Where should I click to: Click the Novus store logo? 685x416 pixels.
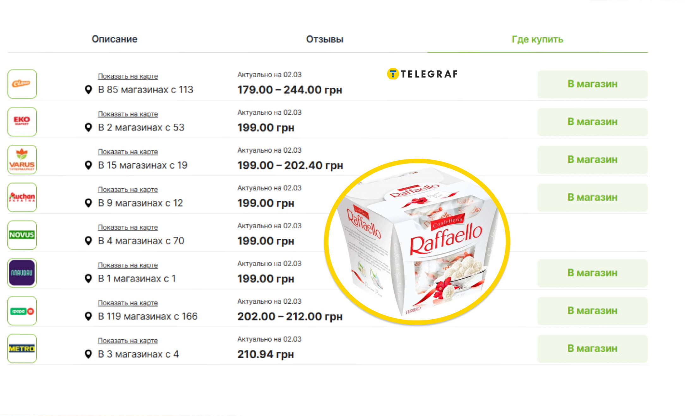pyautogui.click(x=22, y=235)
